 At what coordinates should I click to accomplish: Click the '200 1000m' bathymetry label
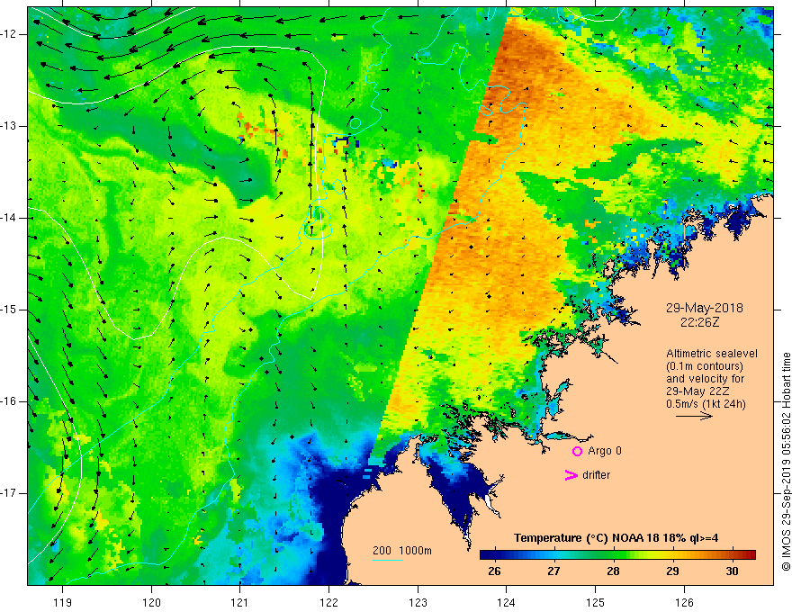coord(402,551)
